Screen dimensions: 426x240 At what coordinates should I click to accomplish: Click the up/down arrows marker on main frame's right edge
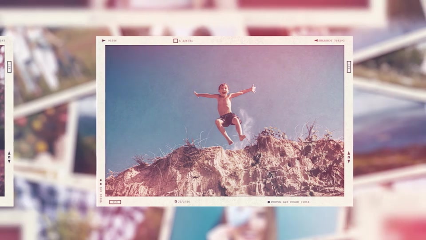pyautogui.click(x=349, y=157)
